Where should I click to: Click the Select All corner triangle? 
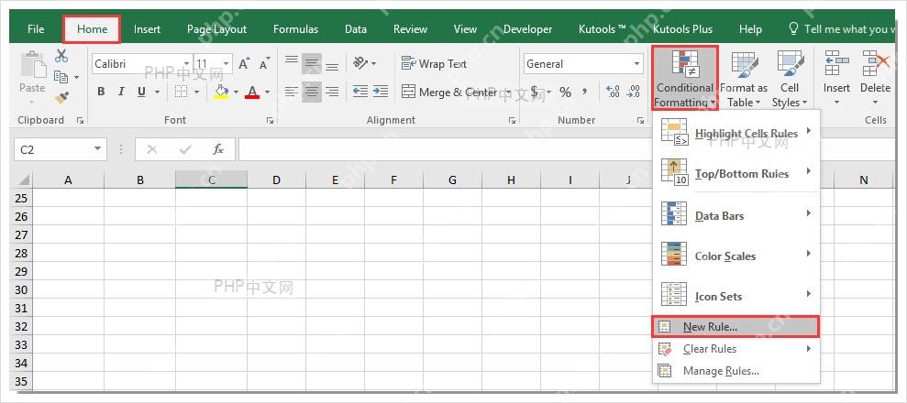(23, 180)
